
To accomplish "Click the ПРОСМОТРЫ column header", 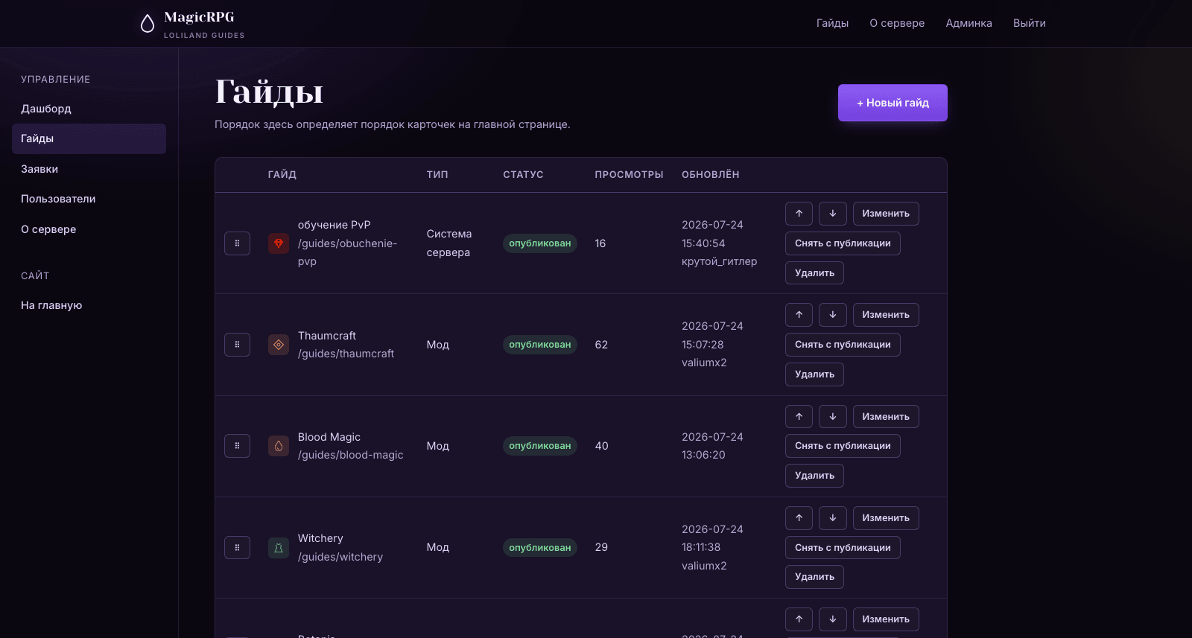I will [629, 175].
